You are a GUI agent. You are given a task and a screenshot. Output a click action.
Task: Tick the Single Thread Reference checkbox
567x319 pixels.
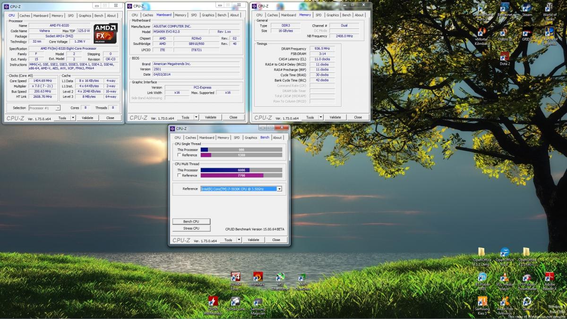tap(179, 155)
